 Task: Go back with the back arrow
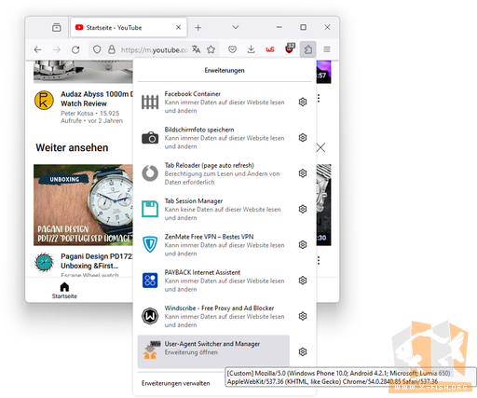click(38, 49)
